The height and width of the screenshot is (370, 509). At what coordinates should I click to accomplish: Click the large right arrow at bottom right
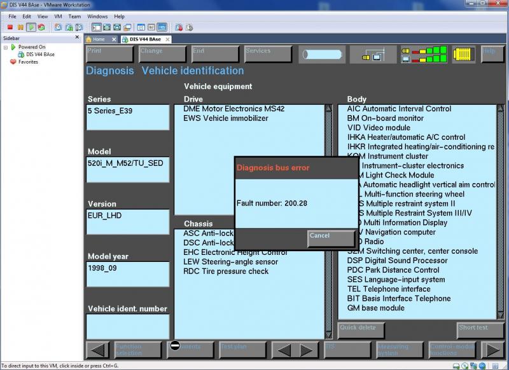[x=492, y=350]
